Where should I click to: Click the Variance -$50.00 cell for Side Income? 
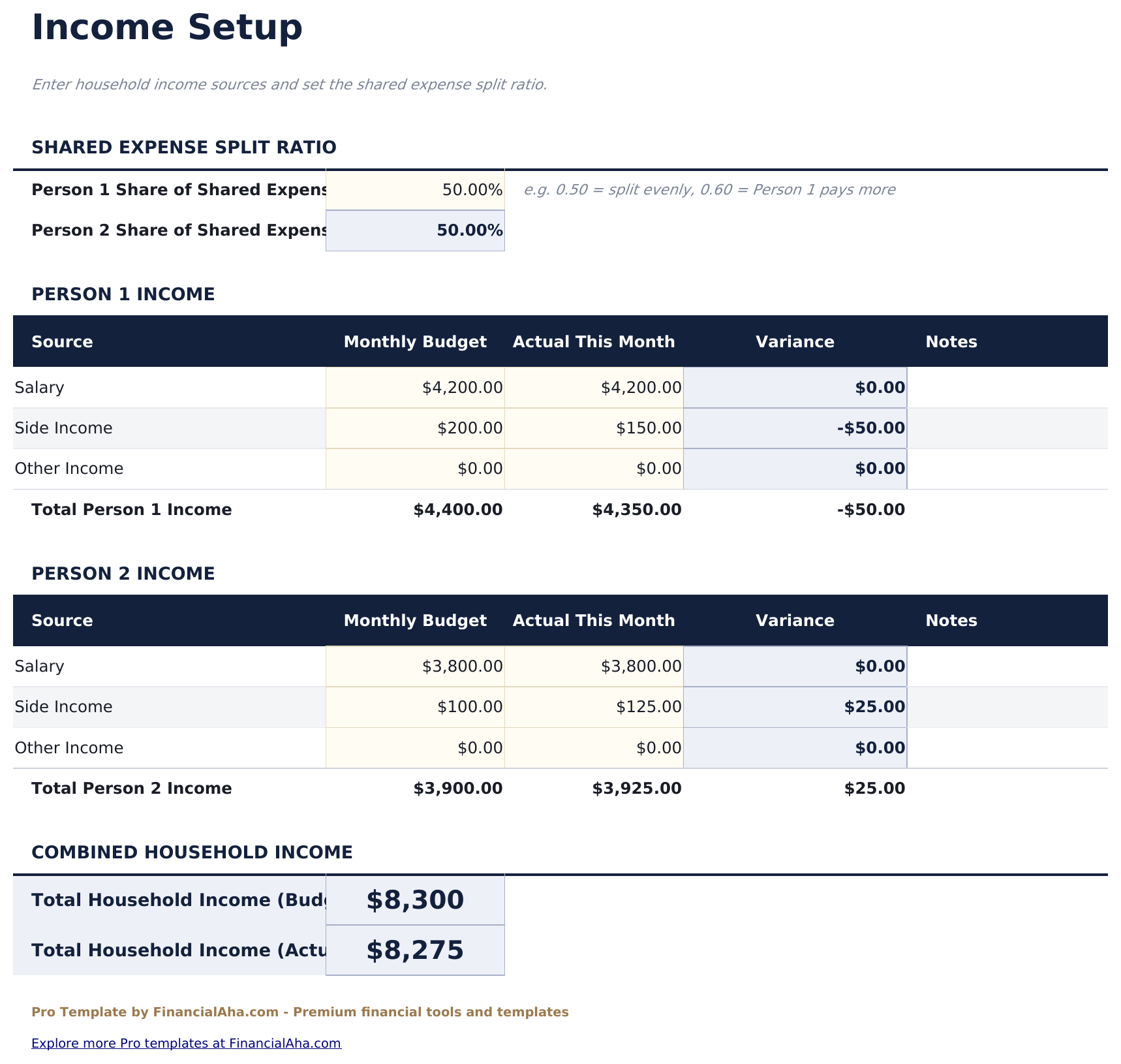(795, 428)
